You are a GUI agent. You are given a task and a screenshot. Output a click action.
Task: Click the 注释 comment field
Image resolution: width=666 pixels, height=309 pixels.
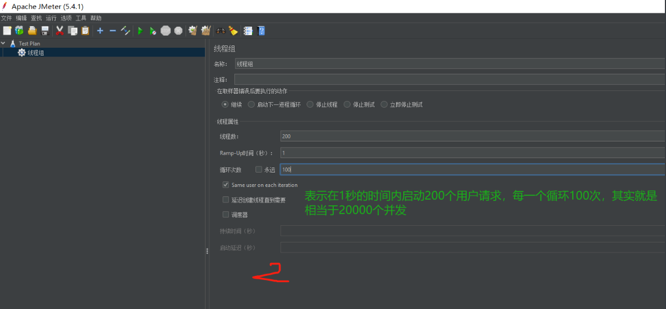tap(450, 79)
